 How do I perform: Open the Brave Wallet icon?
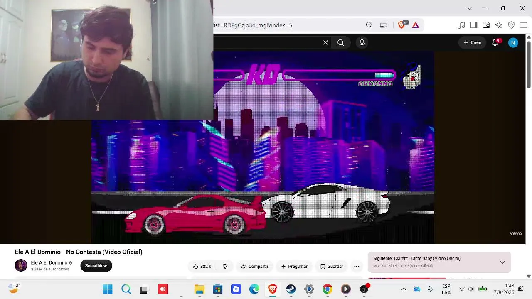(486, 25)
